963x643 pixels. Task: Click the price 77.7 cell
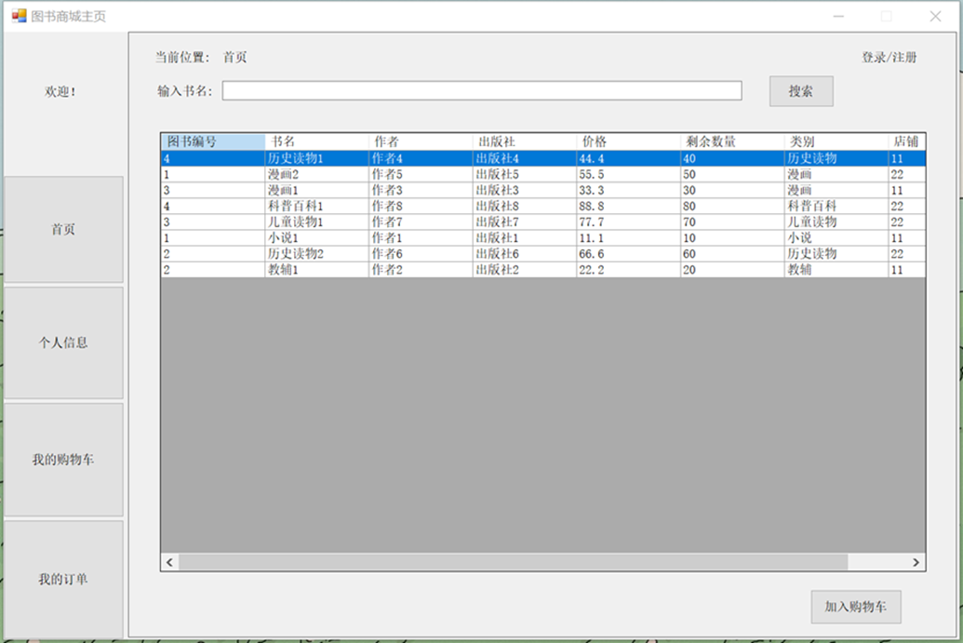tap(628, 222)
